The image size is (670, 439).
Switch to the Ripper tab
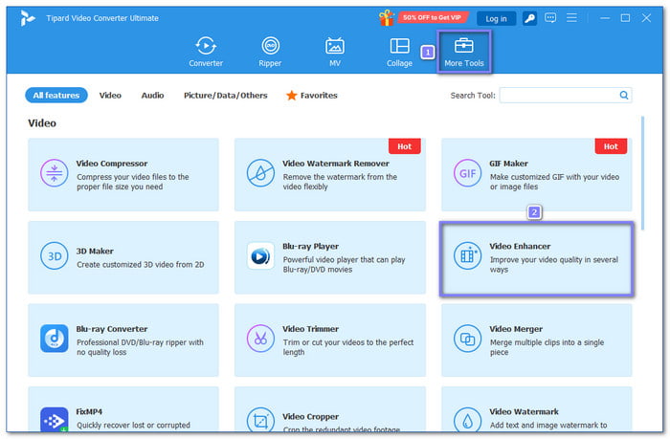tap(270, 52)
